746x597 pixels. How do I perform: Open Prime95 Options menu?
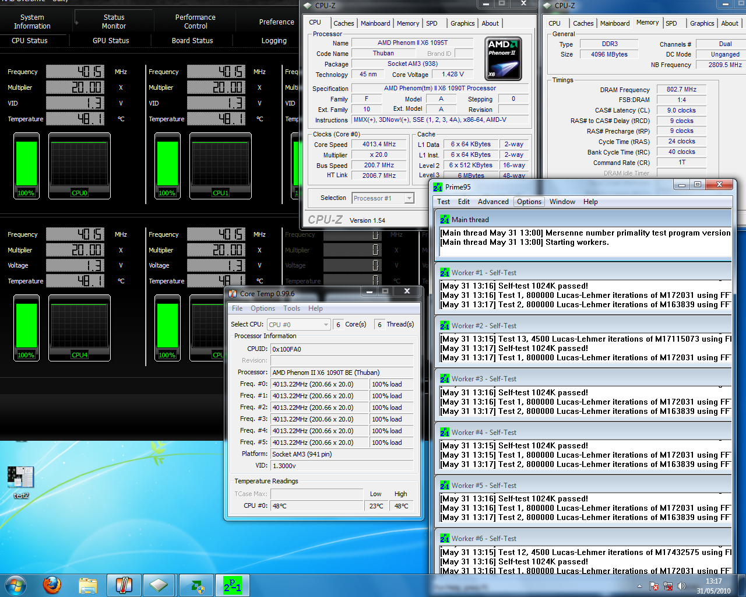529,202
